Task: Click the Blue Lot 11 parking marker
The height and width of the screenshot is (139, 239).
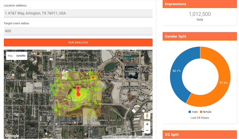Action: 60,115
